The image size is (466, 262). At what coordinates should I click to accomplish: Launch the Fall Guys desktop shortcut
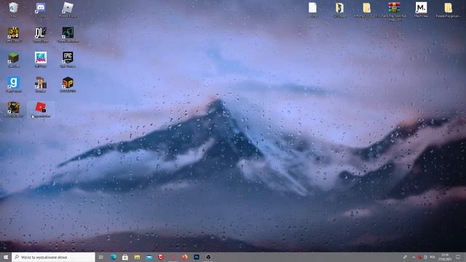tap(41, 57)
